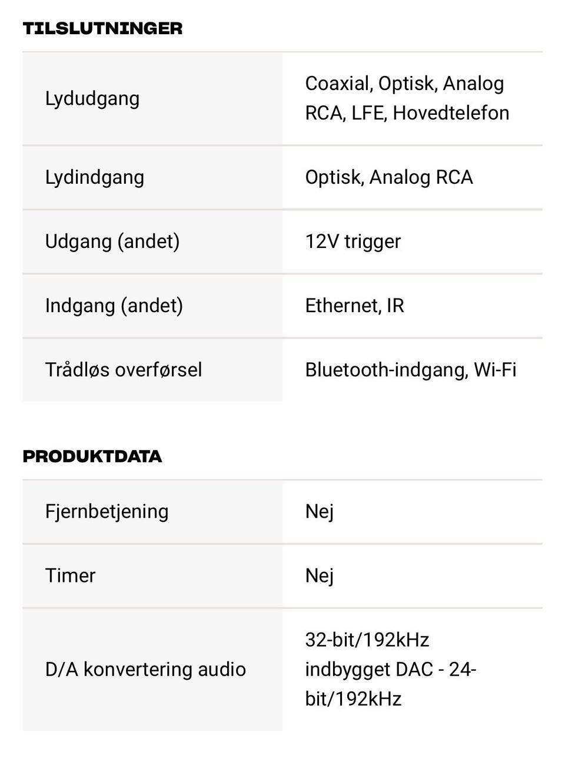Select the Timer row label
Viewport: 565px width, 758px height.
pos(70,575)
